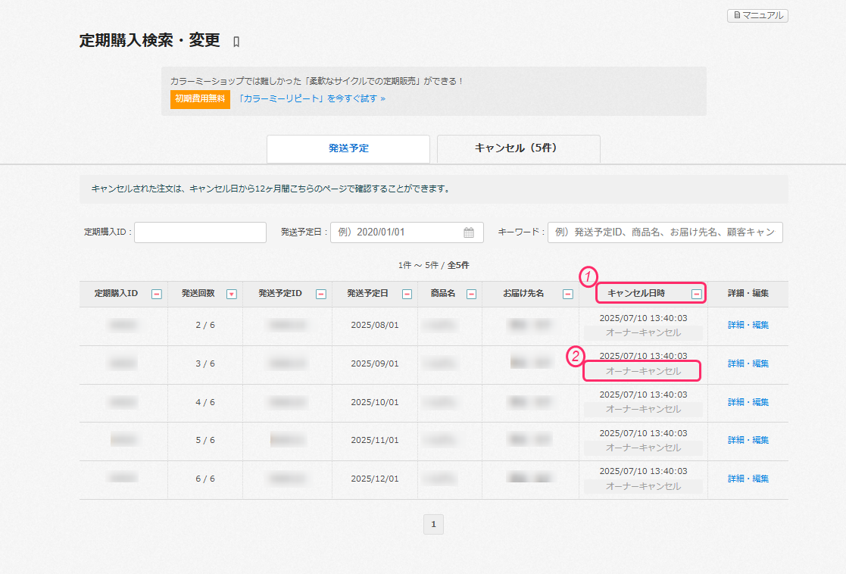The image size is (846, 574).
Task: Open 「カラーミーリピート」を今すぐ試す link
Action: [x=311, y=98]
